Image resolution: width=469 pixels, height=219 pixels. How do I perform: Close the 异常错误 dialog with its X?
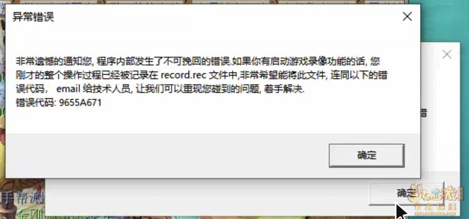[407, 17]
